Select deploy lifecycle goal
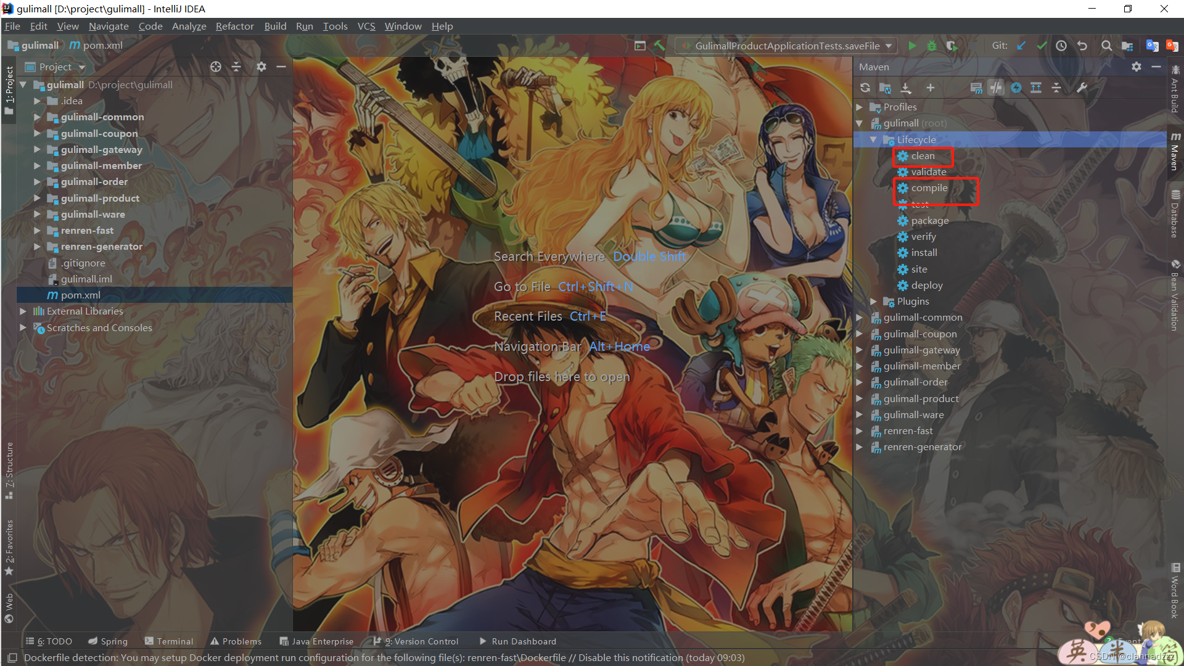1184x666 pixels. 927,286
